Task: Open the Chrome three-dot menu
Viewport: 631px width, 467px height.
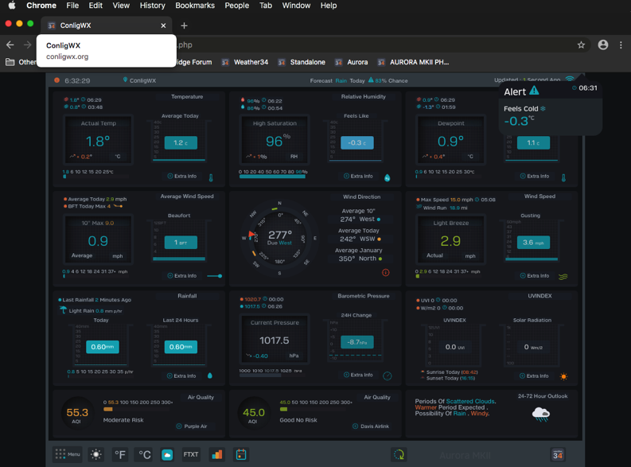Action: pos(621,45)
